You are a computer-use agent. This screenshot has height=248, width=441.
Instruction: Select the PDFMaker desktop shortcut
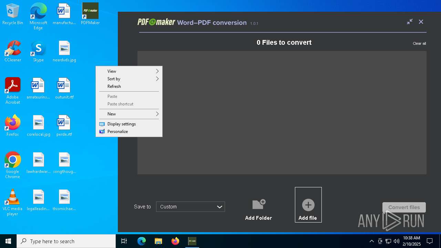pos(90,14)
